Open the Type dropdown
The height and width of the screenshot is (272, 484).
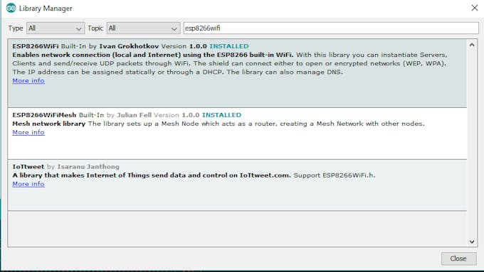pos(56,28)
